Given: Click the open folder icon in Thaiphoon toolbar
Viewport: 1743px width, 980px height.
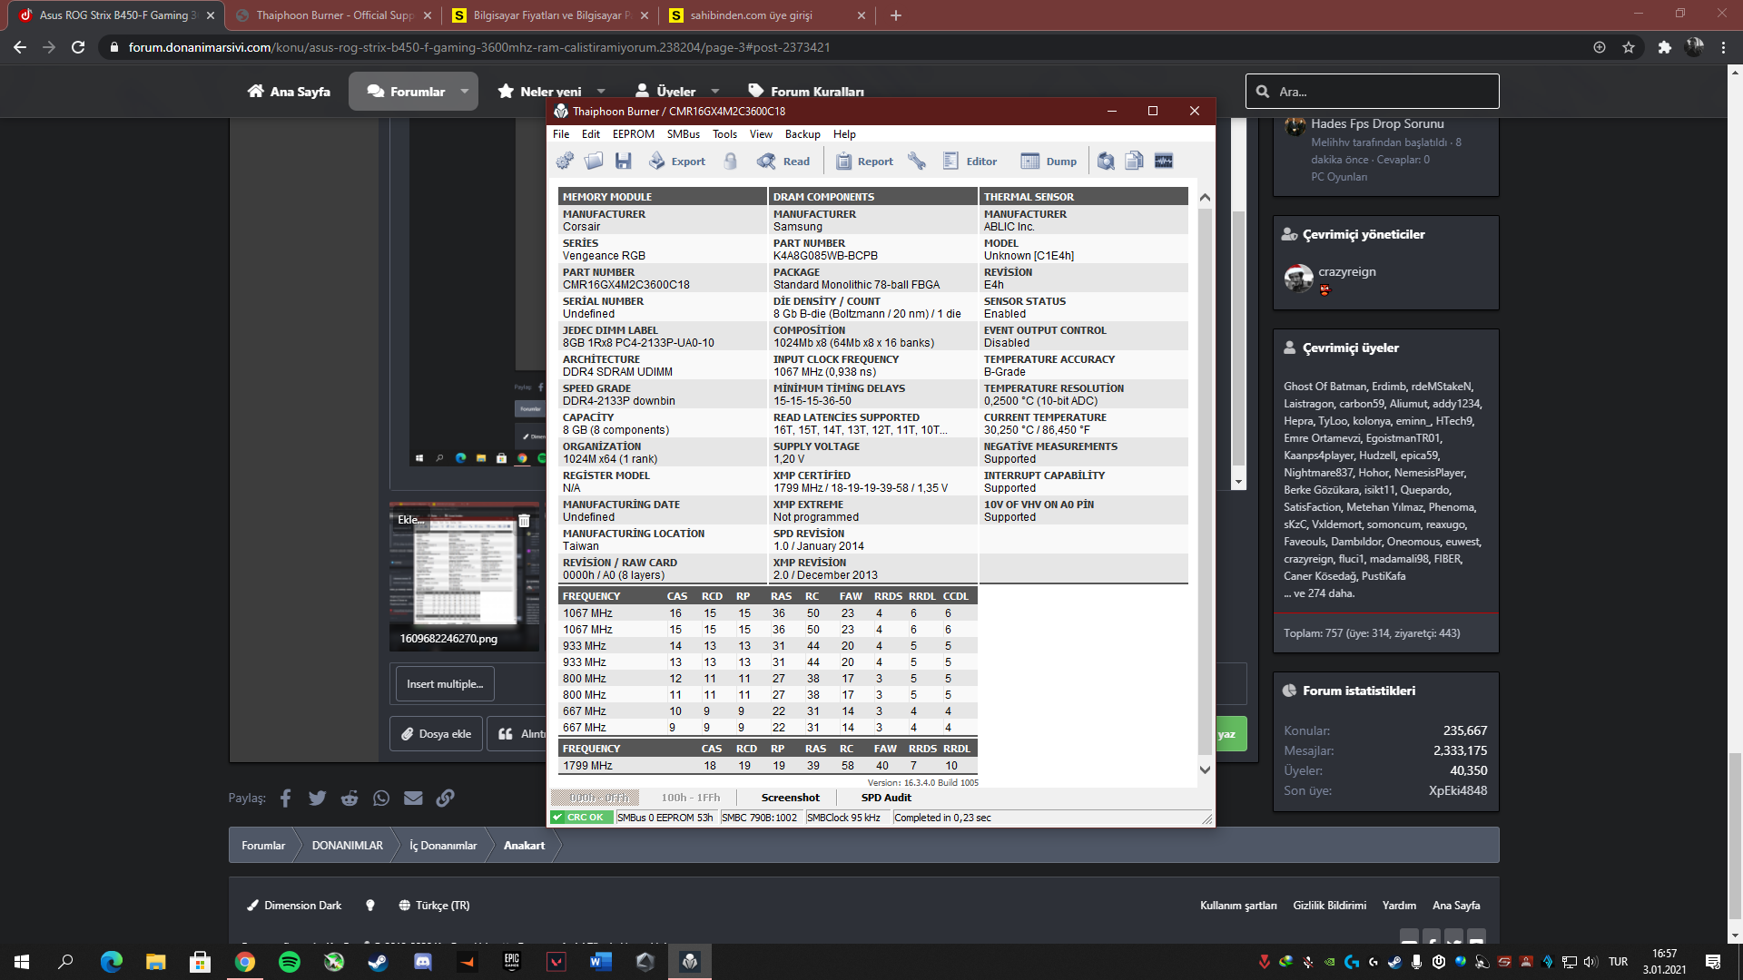Looking at the screenshot, I should click(x=594, y=161).
